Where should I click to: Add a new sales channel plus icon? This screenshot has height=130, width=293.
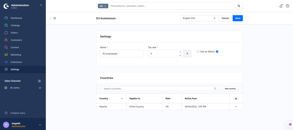click(39, 81)
